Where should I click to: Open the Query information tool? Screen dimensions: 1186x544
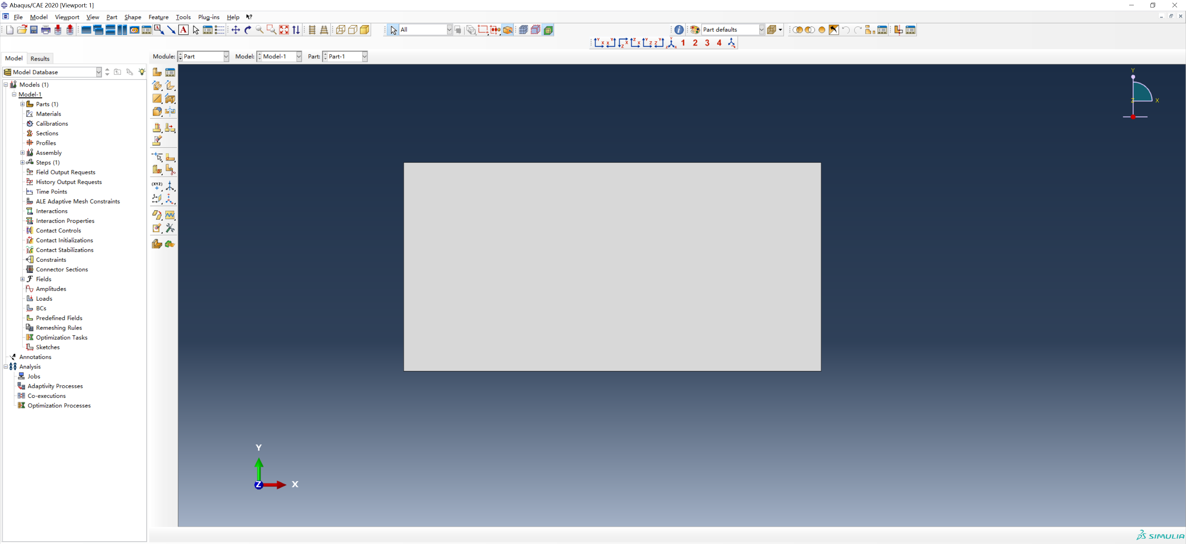pos(679,30)
